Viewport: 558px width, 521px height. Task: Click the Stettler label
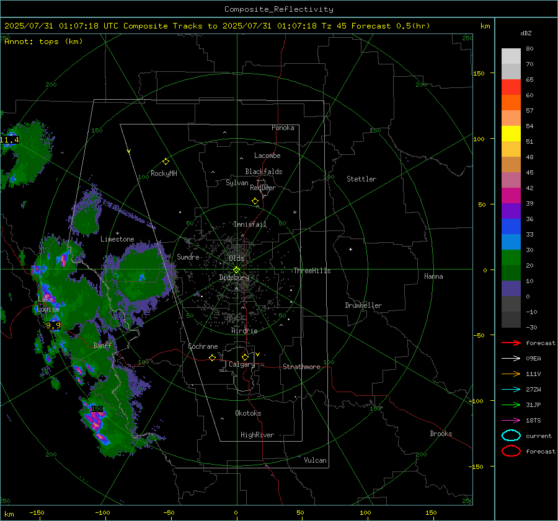click(x=361, y=179)
